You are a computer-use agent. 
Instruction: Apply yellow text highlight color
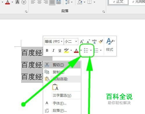(x=66, y=51)
